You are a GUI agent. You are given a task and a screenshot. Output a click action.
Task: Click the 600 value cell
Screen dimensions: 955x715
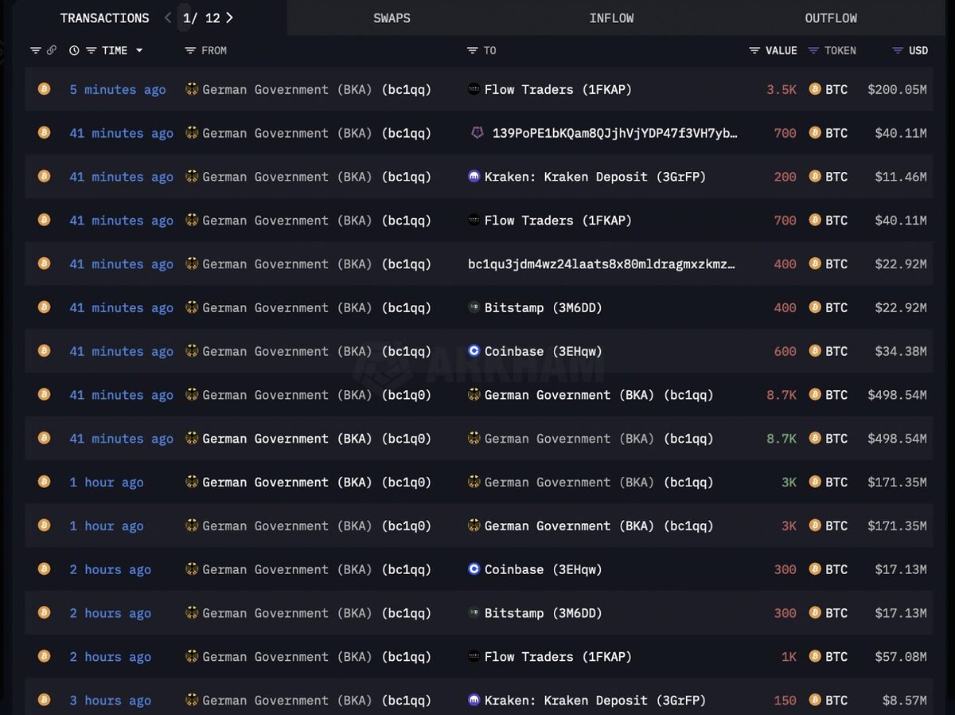point(785,351)
